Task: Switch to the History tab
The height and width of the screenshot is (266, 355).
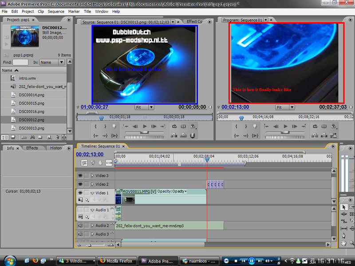Action: click(56, 148)
